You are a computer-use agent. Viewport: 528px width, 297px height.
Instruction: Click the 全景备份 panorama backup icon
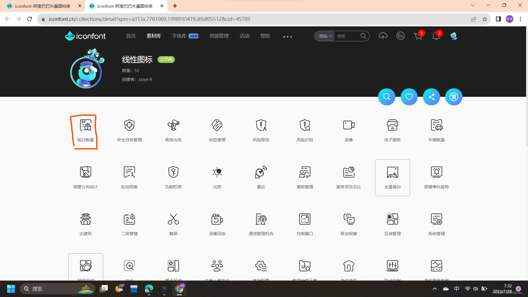392,172
